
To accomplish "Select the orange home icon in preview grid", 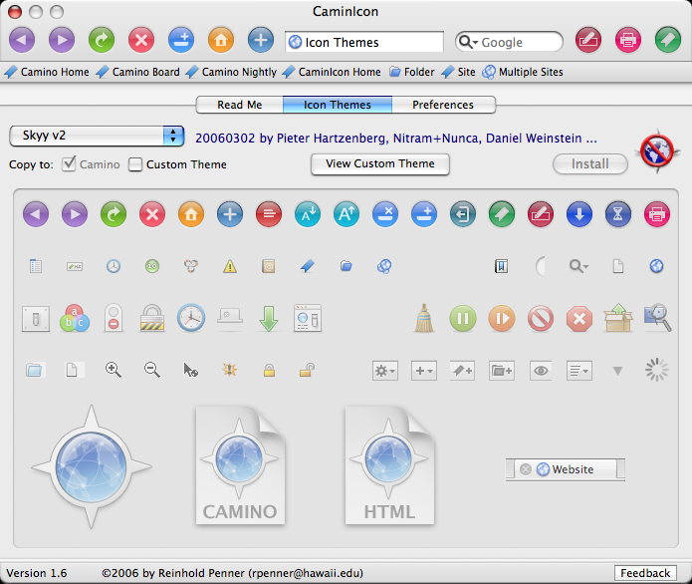I will [x=191, y=214].
